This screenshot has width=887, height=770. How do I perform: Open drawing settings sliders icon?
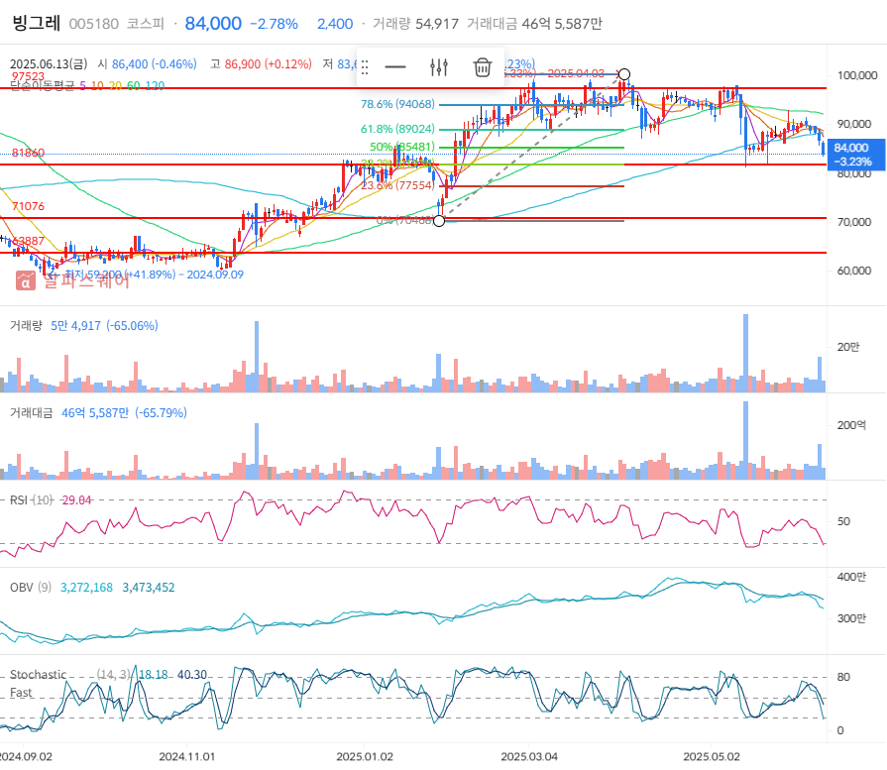tap(439, 67)
